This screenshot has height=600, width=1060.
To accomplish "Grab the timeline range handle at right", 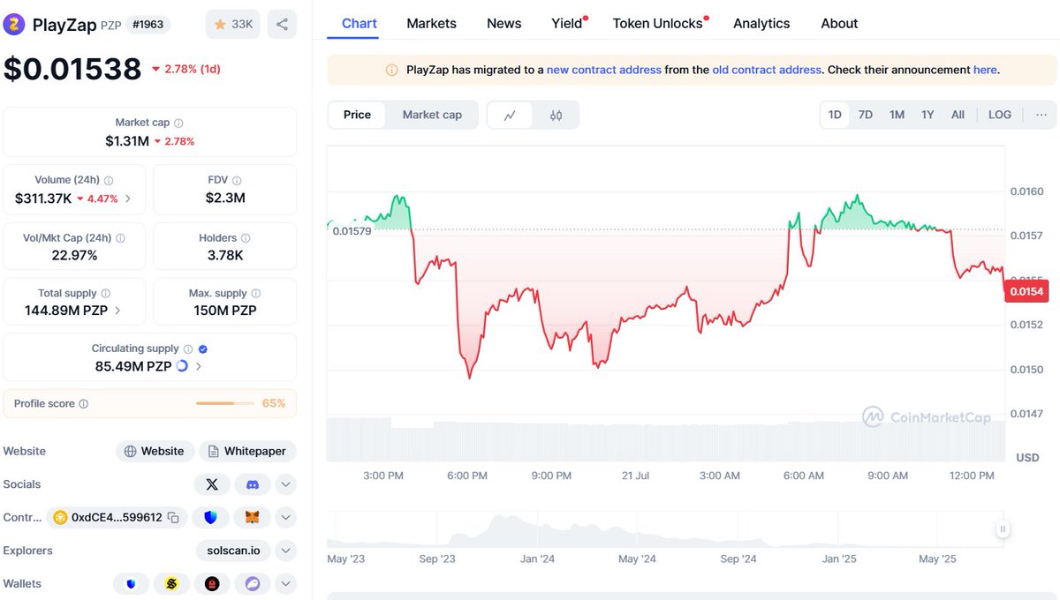I will (1003, 529).
